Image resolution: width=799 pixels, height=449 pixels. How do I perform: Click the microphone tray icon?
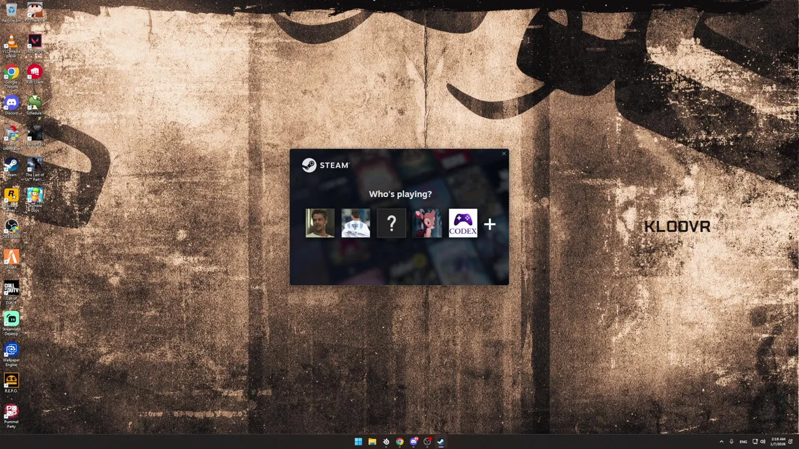732,442
